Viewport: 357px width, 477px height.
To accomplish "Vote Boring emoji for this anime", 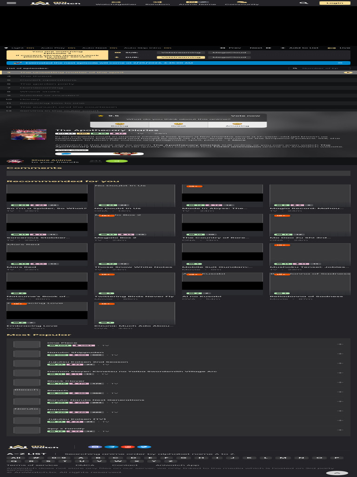I will (x=119, y=125).
